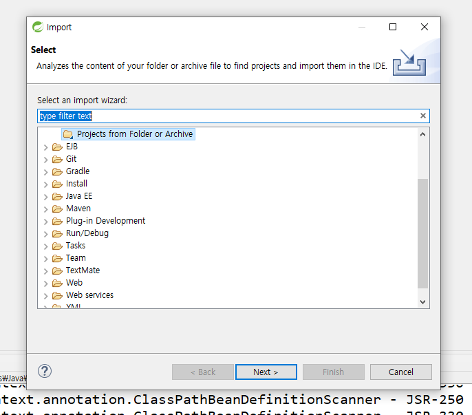The width and height of the screenshot is (472, 415).
Task: Expand the EJB category
Action: coord(45,147)
